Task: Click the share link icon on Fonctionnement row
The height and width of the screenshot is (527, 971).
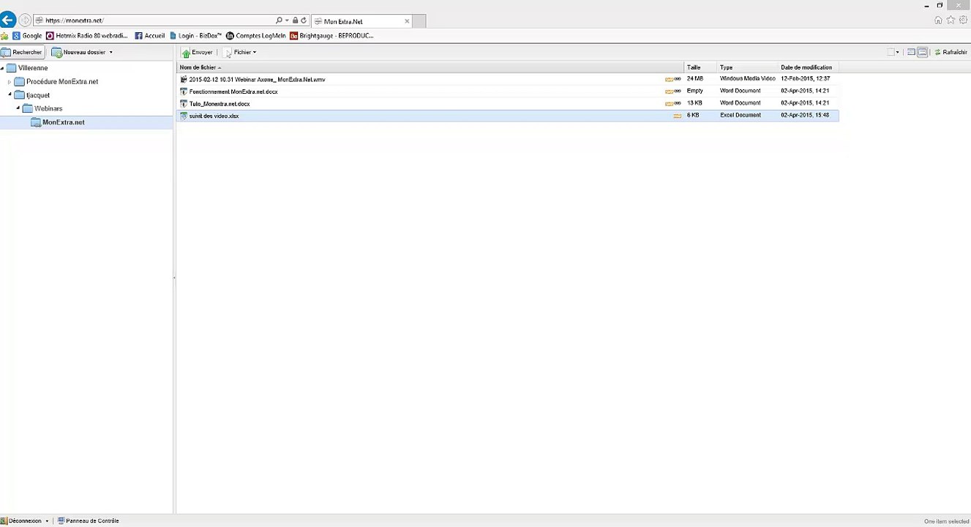Action: click(678, 91)
